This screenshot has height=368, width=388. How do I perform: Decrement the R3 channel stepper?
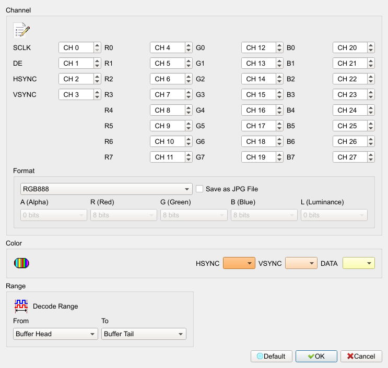[x=189, y=97]
